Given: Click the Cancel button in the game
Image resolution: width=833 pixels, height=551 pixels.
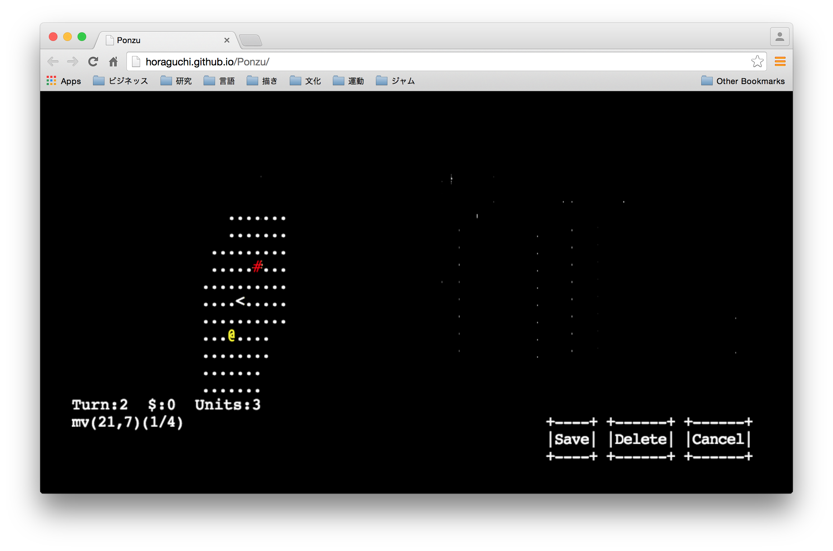Looking at the screenshot, I should [718, 439].
